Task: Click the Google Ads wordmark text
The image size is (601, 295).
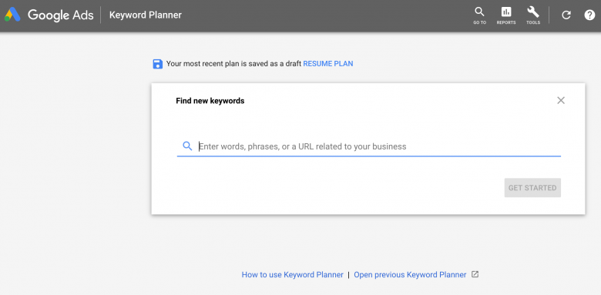Action: click(61, 15)
